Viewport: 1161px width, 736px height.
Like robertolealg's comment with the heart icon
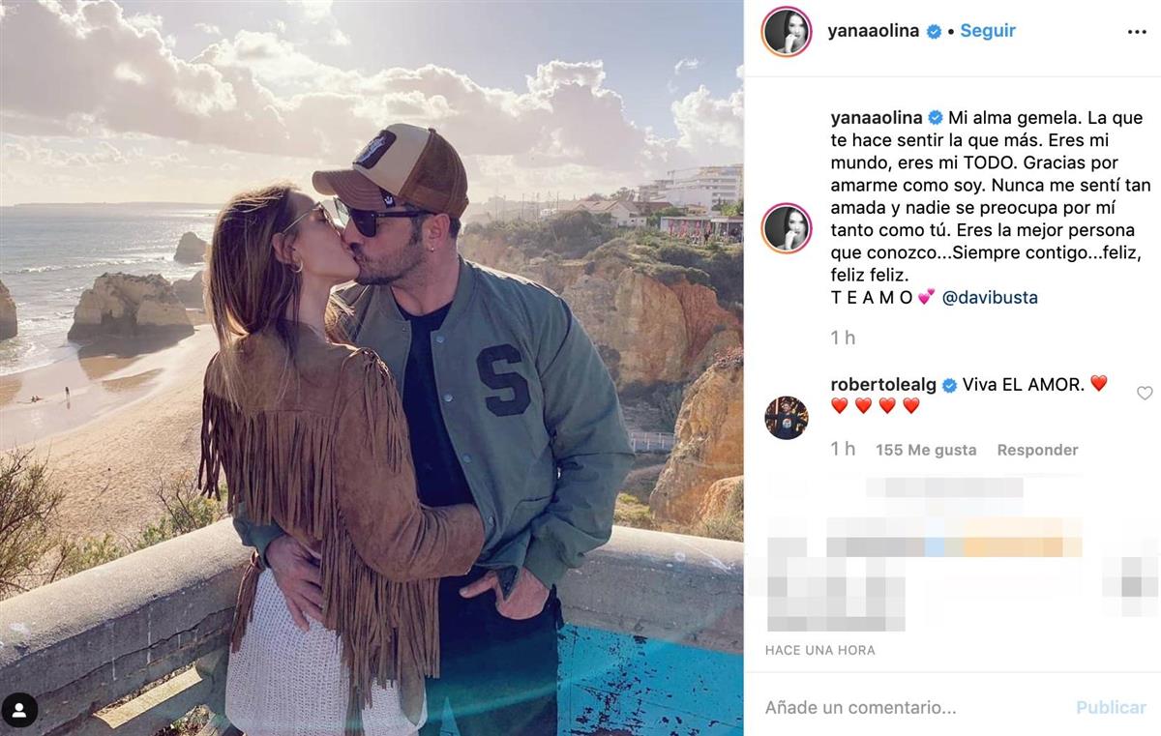tap(1145, 393)
